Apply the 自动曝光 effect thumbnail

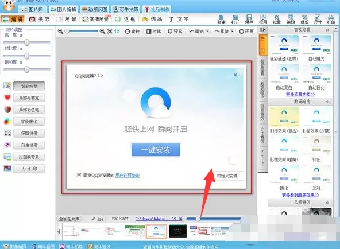click(x=316, y=45)
